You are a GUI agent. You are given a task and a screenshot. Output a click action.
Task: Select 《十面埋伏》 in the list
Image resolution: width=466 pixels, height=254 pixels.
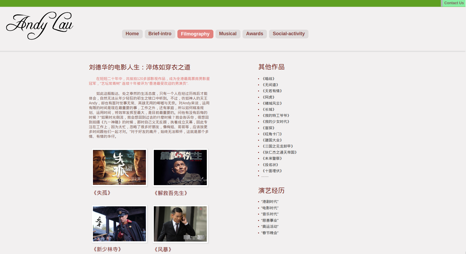(x=272, y=171)
